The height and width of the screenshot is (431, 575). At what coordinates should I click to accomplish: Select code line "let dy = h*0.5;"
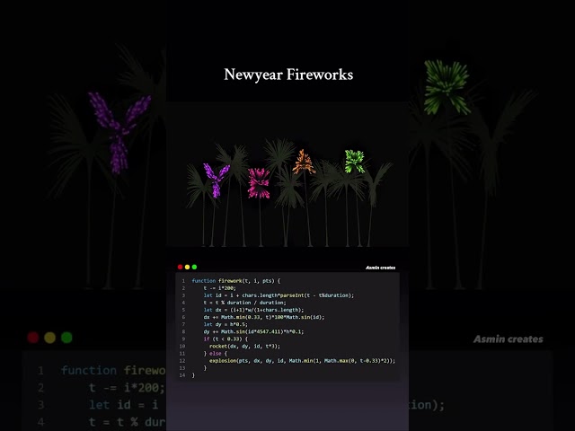pos(226,324)
